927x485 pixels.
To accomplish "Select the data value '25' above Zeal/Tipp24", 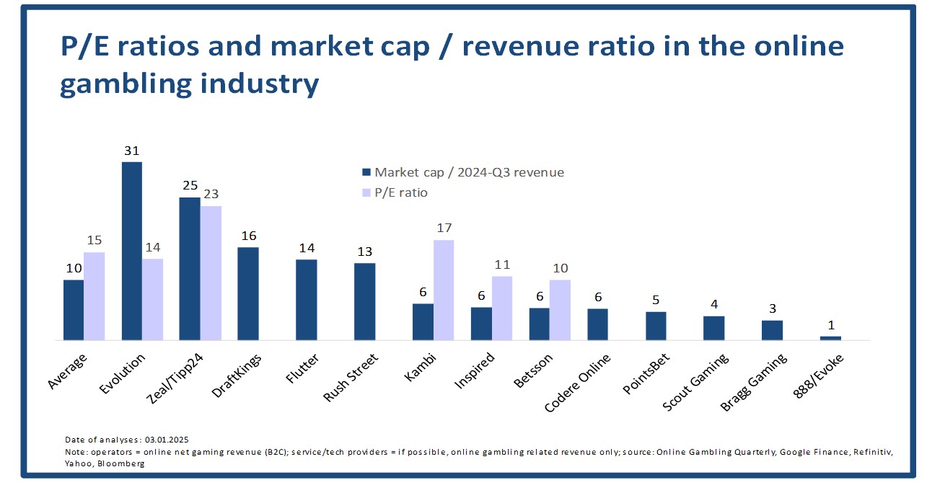I will pyautogui.click(x=190, y=186).
